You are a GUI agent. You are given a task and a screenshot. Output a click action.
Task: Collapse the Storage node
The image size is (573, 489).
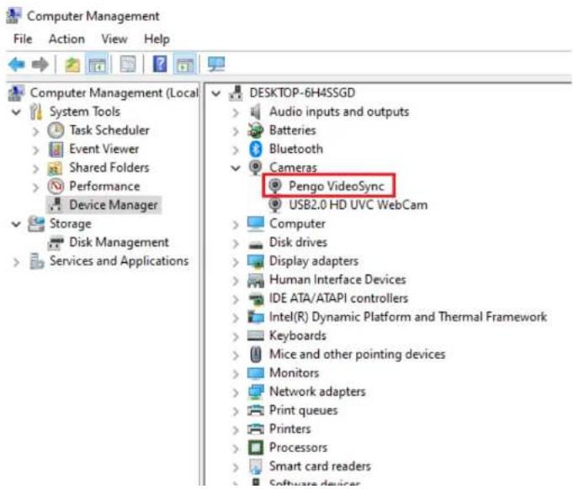tap(16, 223)
